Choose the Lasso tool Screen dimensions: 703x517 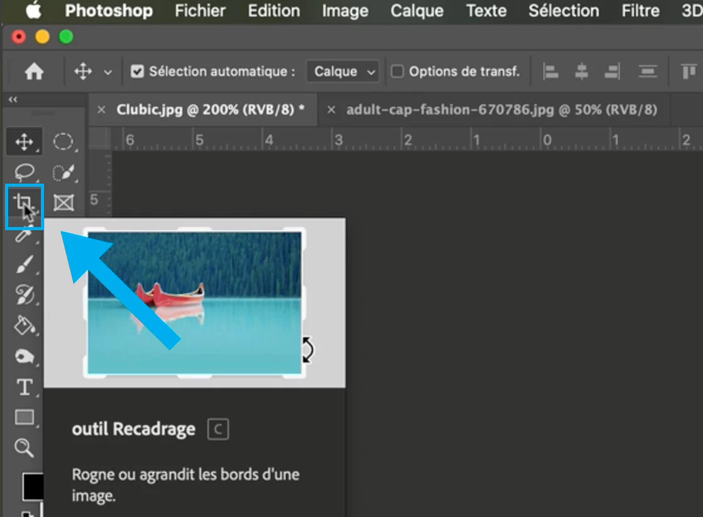(x=25, y=172)
